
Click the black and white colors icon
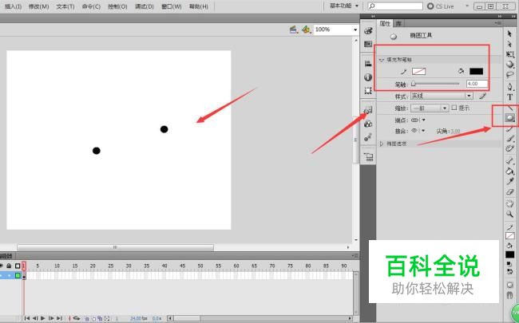509,263
